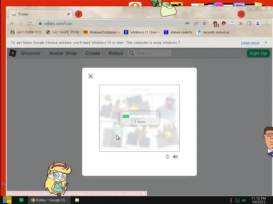273x204 pixels.
Task: Dismiss the Chrome update notice bar
Action: pos(266,42)
